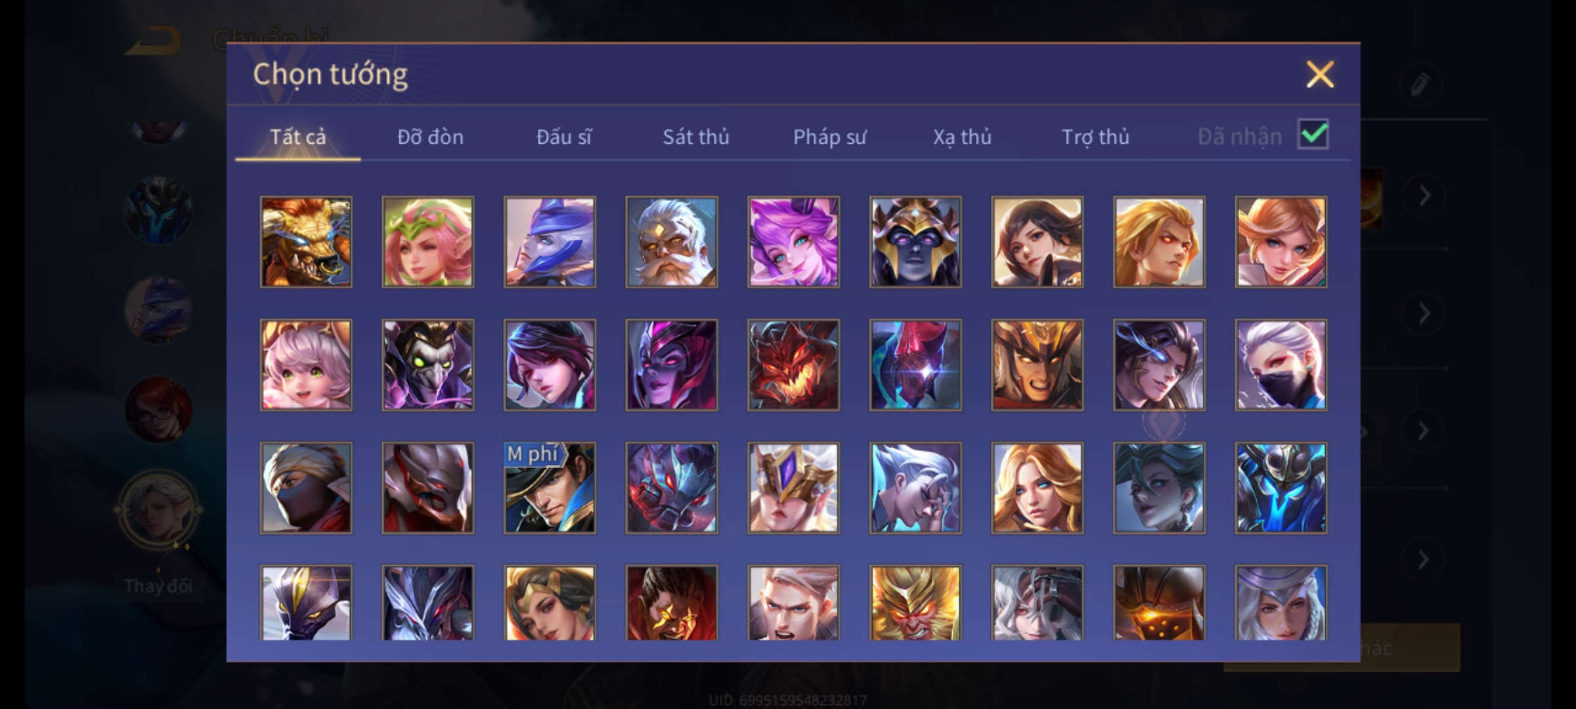This screenshot has width=1576, height=709.
Task: Pick the purple-haired cat-eared girl hero
Action: 793,242
